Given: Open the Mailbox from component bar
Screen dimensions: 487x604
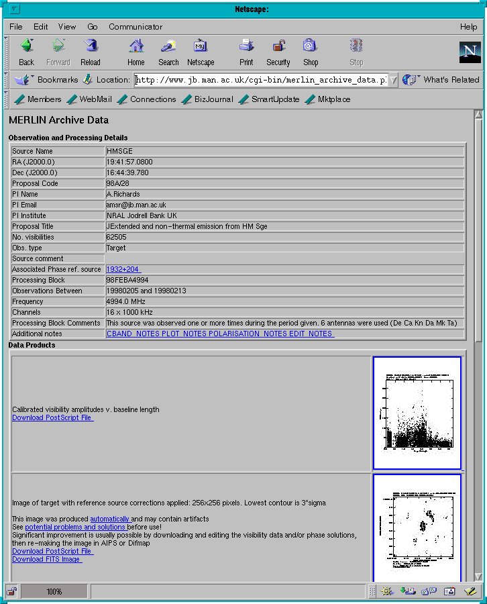Looking at the screenshot, I should click(x=408, y=591).
